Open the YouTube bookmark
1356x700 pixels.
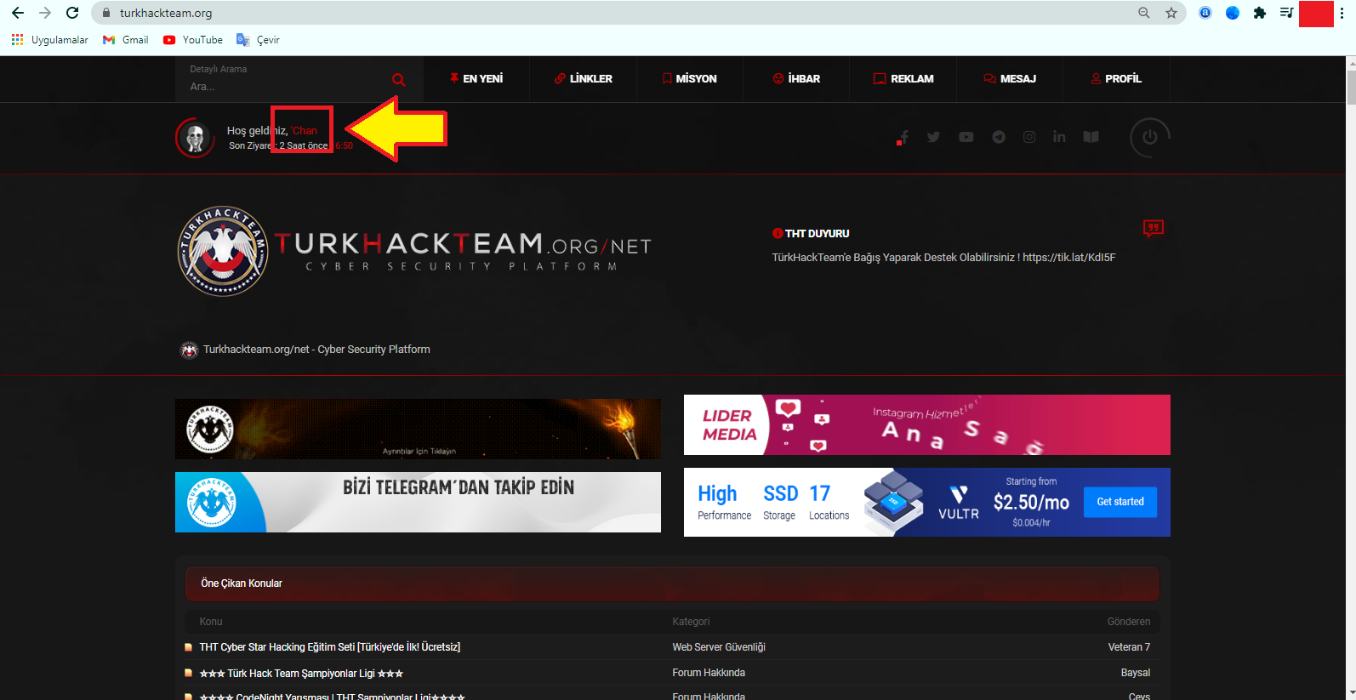[193, 40]
